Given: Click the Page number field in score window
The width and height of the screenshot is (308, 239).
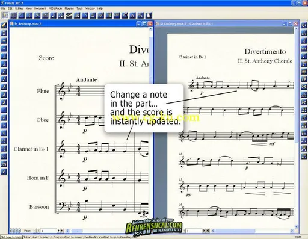Looking at the screenshot, I should coord(49,231).
